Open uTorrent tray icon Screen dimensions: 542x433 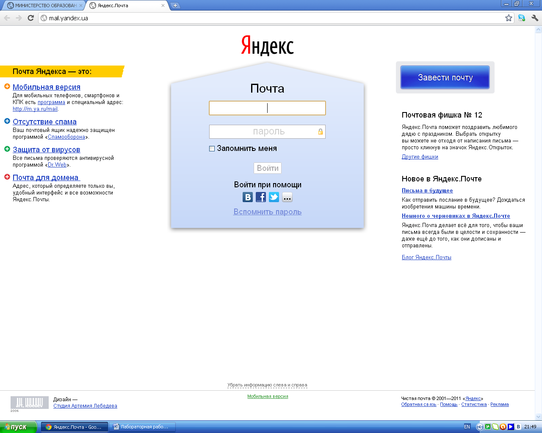point(487,427)
